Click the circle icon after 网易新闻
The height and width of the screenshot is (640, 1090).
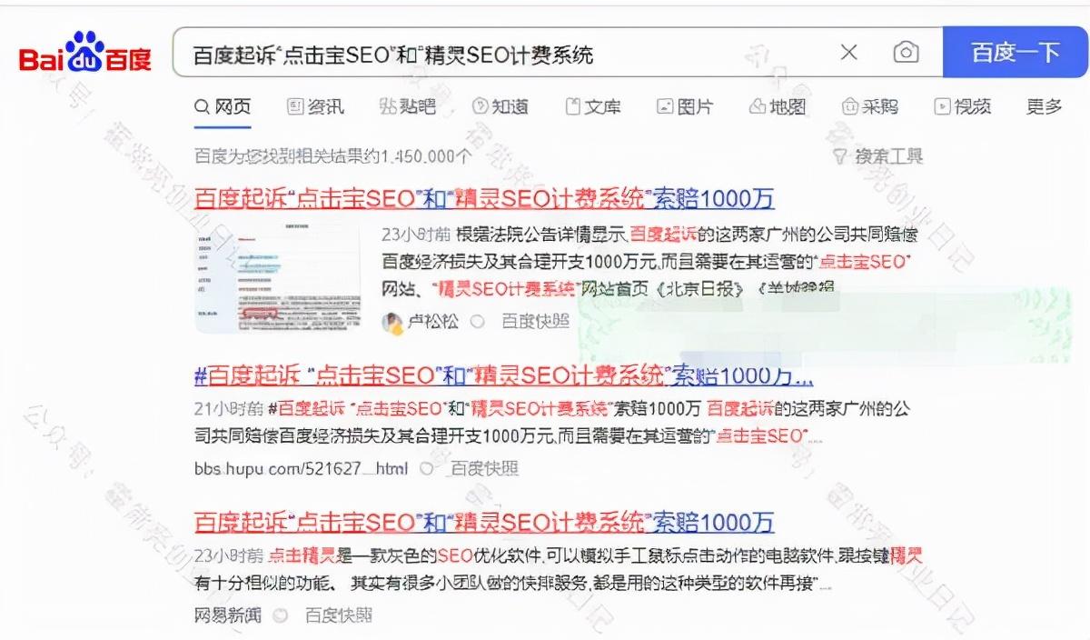[280, 615]
